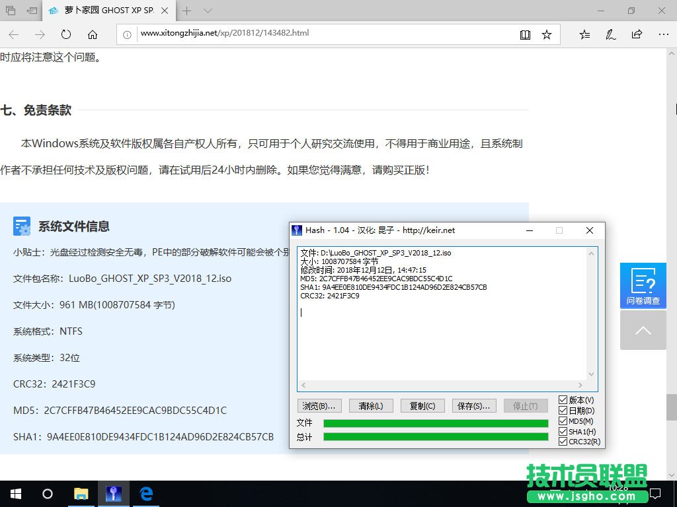Click the 总计 total progress bar

435,436
